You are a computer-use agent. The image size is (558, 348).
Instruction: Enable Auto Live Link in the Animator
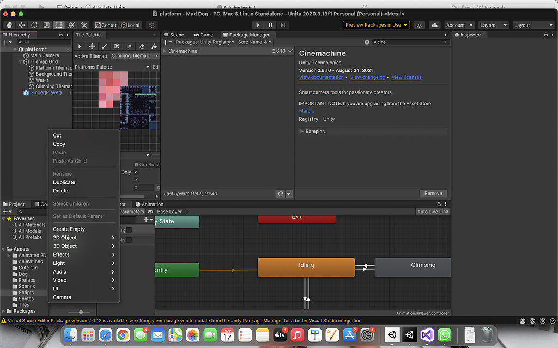tap(433, 211)
